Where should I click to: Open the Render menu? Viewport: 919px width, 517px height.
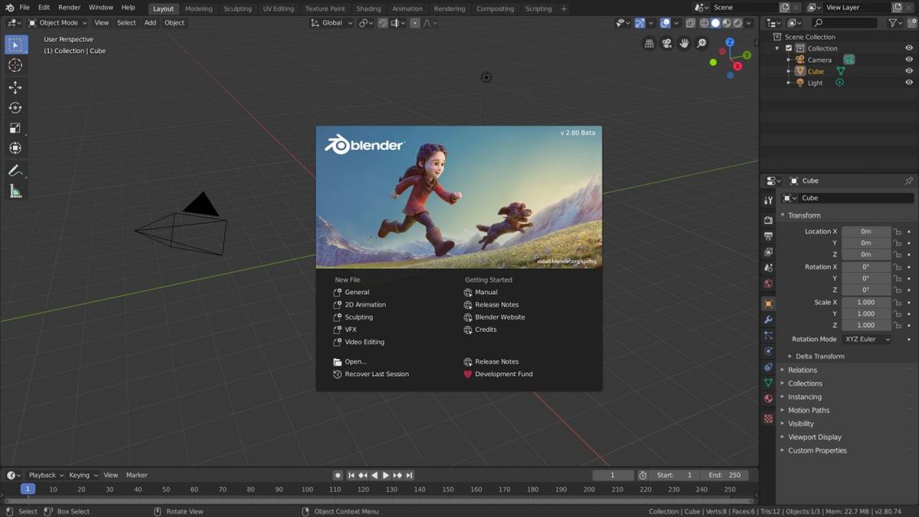point(69,7)
